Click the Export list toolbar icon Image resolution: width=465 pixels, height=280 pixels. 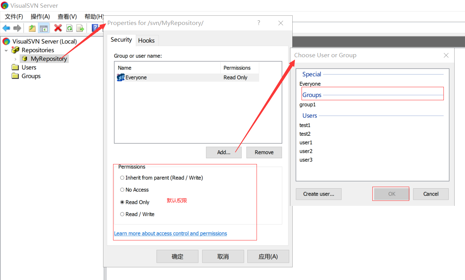(80, 28)
